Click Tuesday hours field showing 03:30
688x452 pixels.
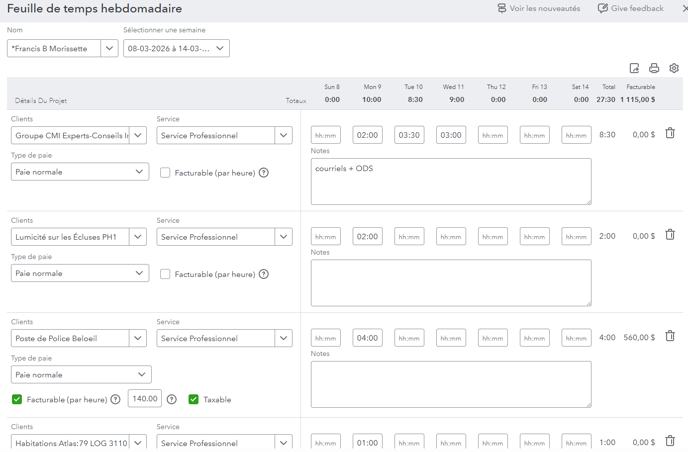[409, 135]
